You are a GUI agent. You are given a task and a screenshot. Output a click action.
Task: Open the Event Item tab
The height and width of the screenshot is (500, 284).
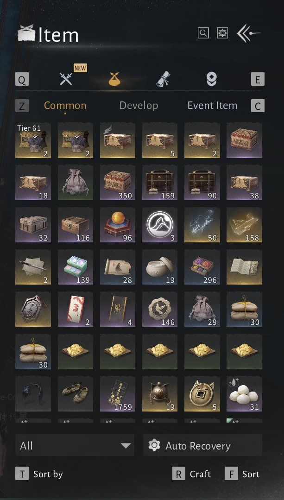point(212,106)
